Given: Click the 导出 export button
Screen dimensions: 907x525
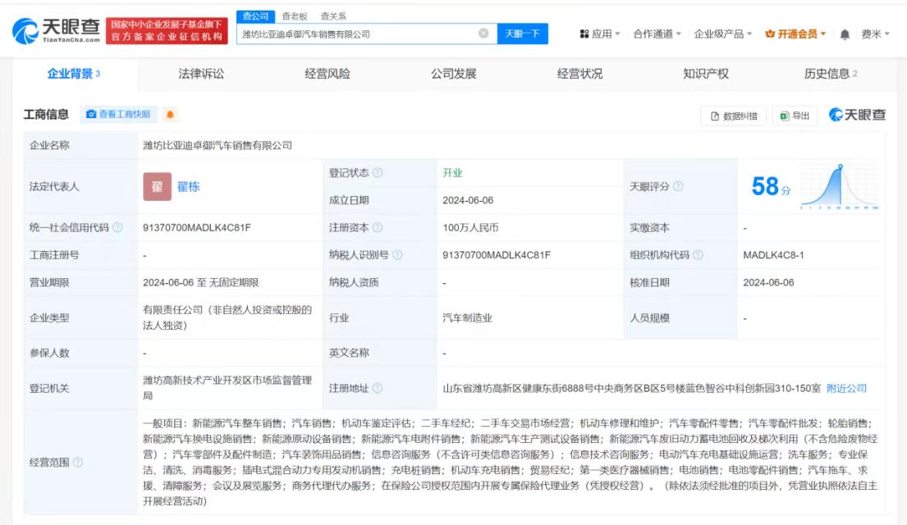Looking at the screenshot, I should 795,116.
